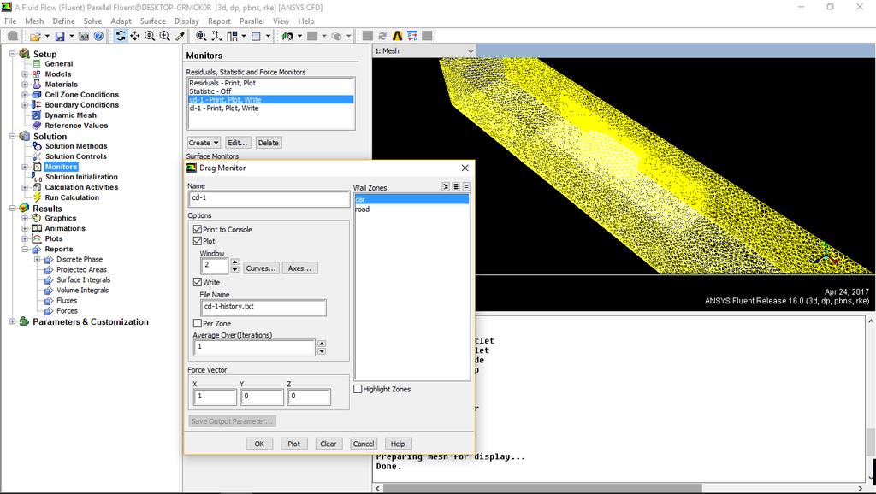
Task: Expand the Models tree node
Action: pyautogui.click(x=25, y=74)
